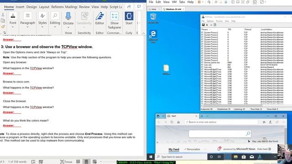
Task: Open dropdown arrow next to pause button
Action: click(x=203, y=2)
